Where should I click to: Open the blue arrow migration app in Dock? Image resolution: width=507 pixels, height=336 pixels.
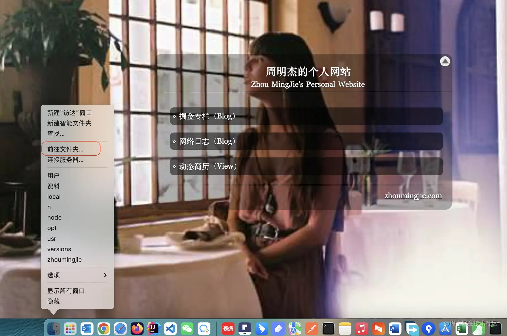412,329
